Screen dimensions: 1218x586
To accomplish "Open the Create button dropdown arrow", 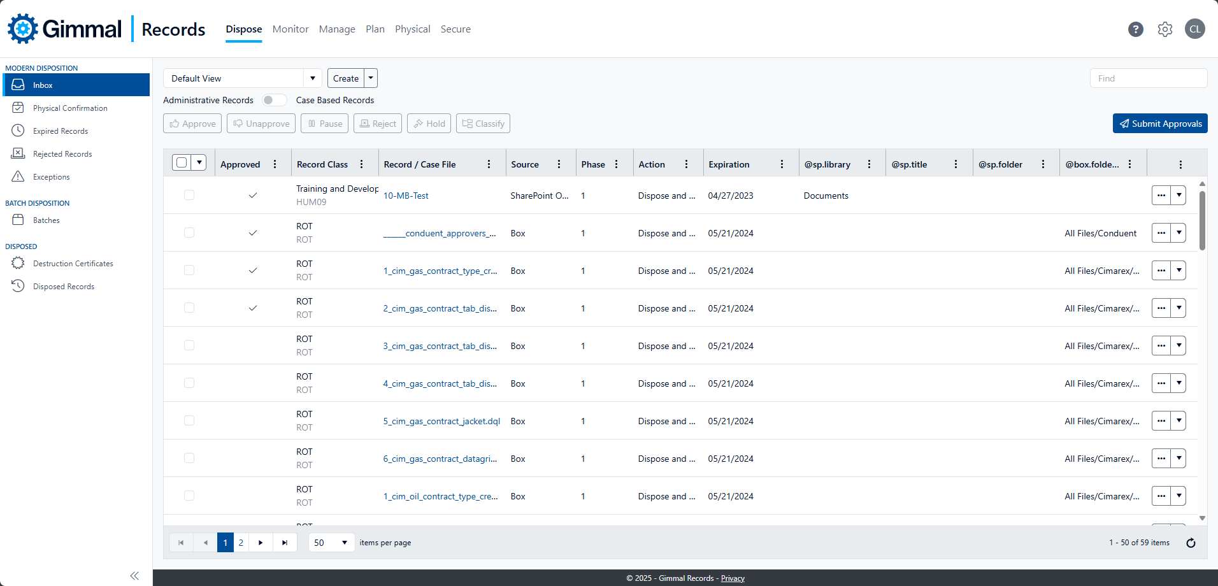I will click(x=371, y=78).
